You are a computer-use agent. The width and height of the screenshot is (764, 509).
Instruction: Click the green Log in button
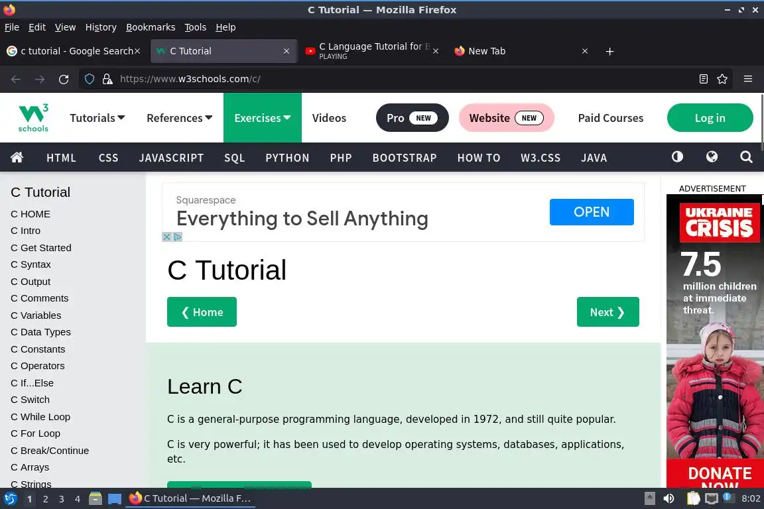[x=710, y=118]
